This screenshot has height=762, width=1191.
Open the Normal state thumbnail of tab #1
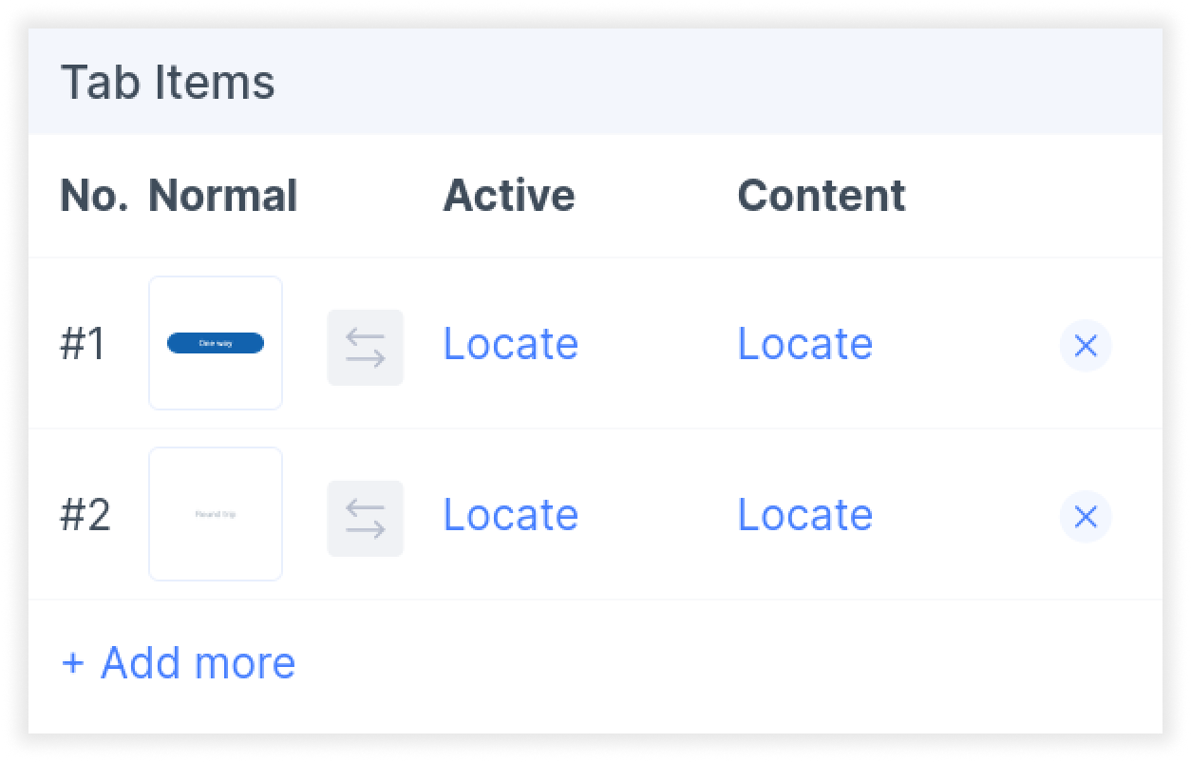(216, 343)
